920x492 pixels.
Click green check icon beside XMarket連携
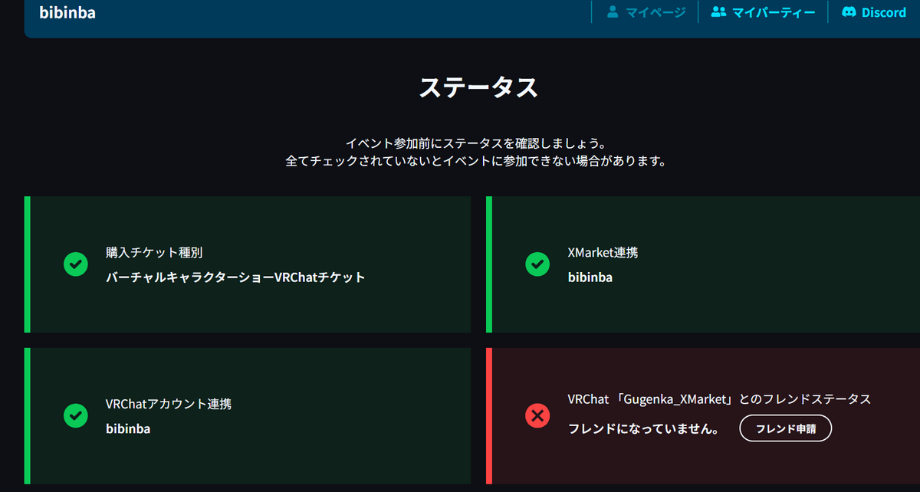pos(537,264)
